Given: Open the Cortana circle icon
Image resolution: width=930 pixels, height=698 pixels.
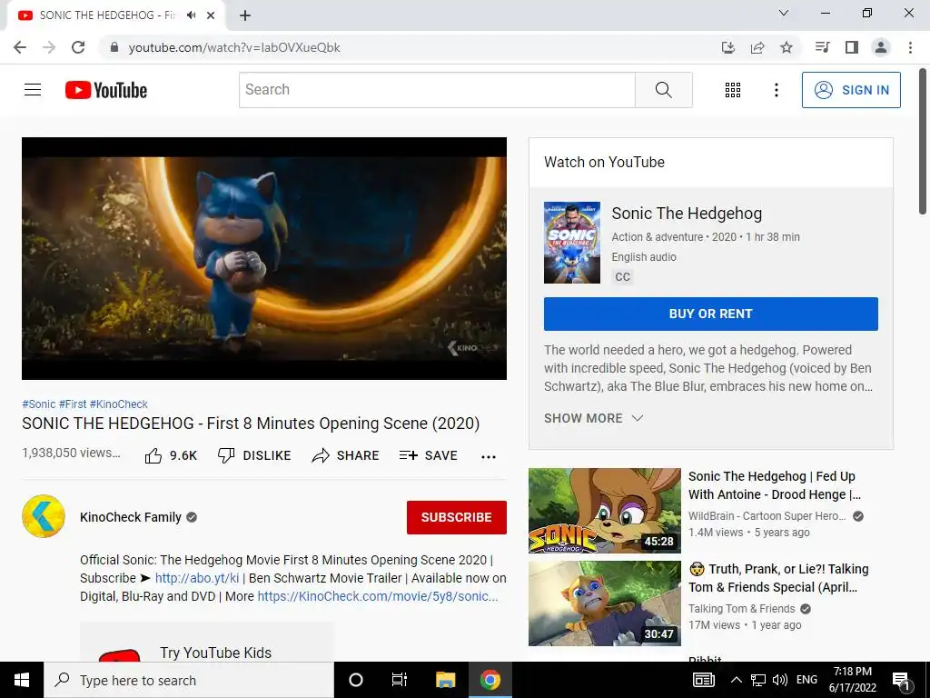Looking at the screenshot, I should point(356,680).
